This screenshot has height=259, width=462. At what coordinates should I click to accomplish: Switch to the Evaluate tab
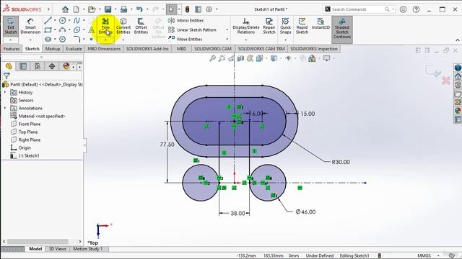74,49
